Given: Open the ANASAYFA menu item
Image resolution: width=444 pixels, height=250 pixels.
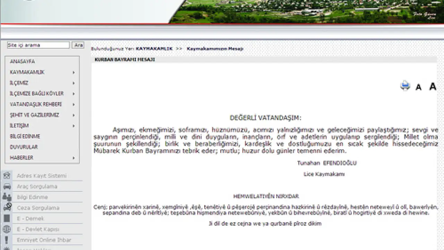Looking at the screenshot, I should click(22, 61).
